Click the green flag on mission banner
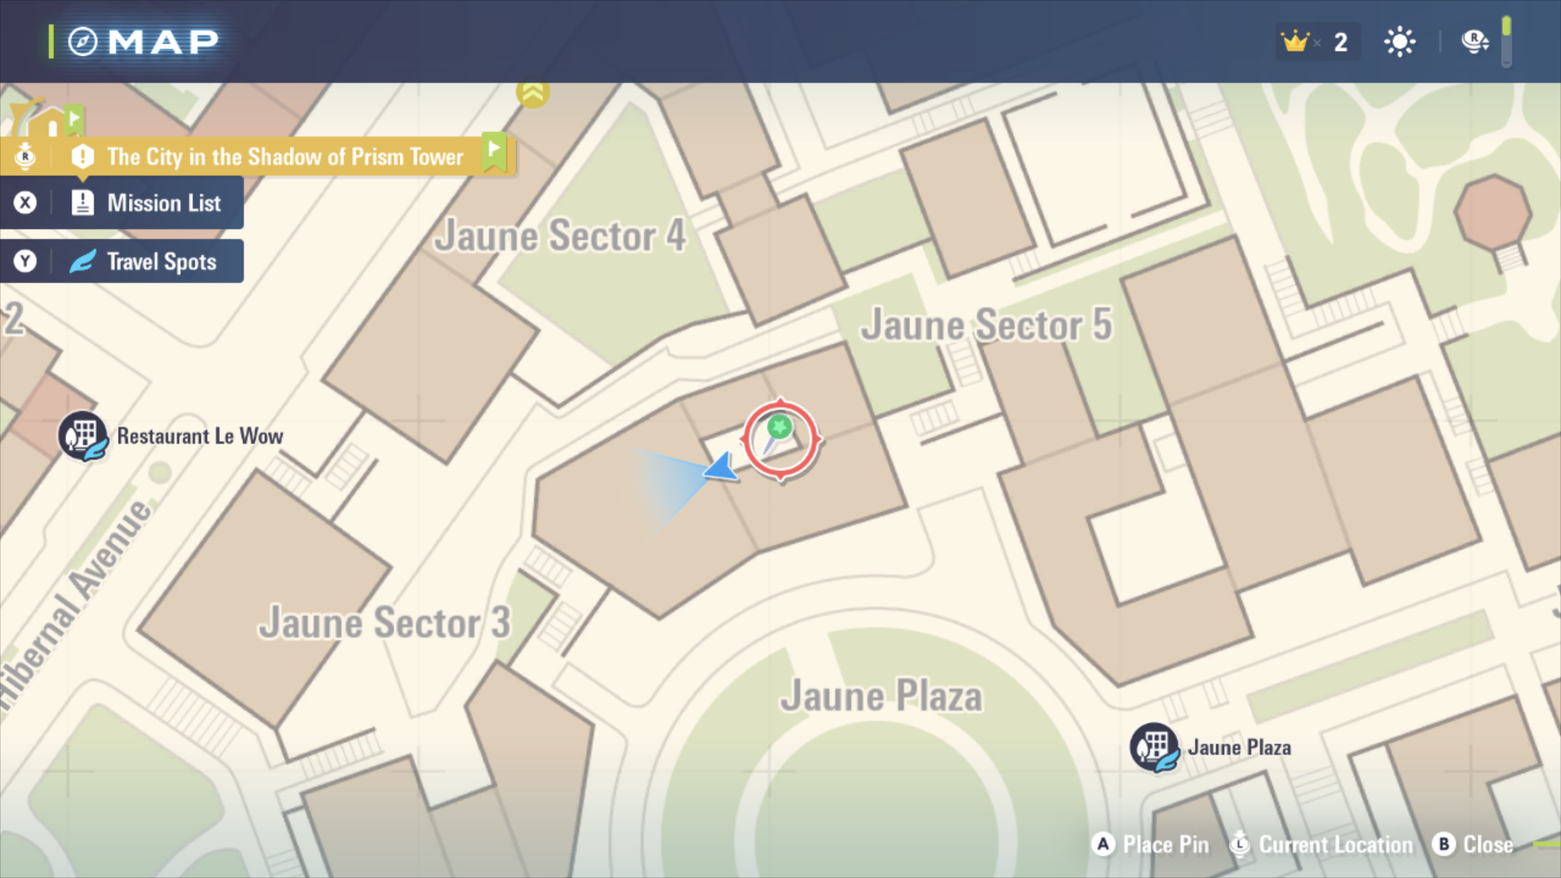The width and height of the screenshot is (1561, 878). 494,151
